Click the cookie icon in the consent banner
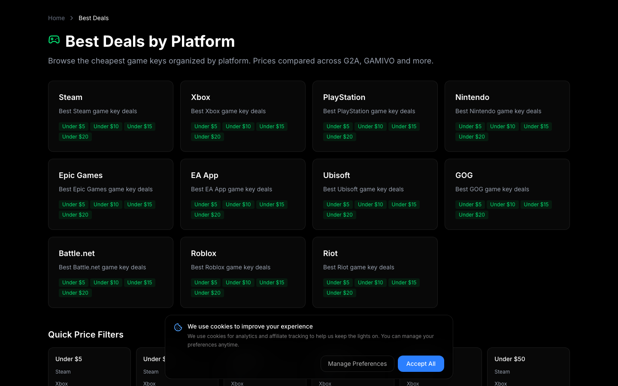This screenshot has width=618, height=386. pyautogui.click(x=178, y=327)
